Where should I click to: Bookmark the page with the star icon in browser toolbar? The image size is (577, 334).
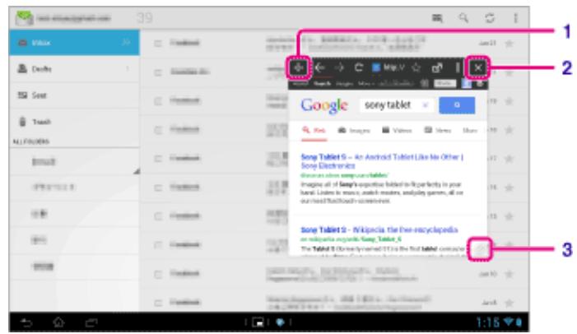tap(416, 67)
